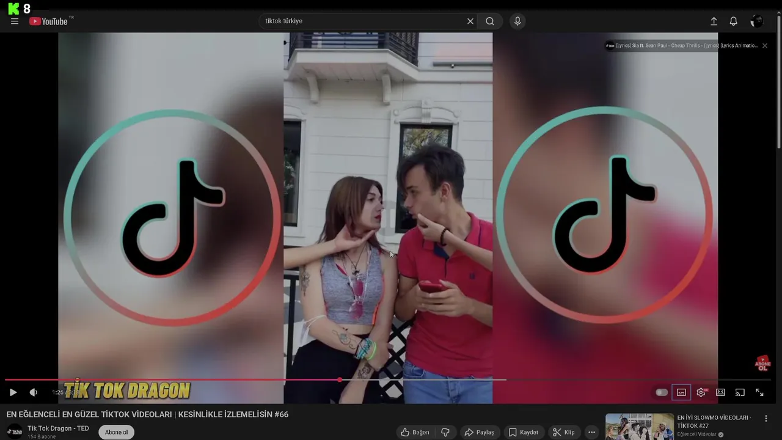Screen dimensions: 782x440
Task: Open more actions three-dot menu
Action: pyautogui.click(x=591, y=432)
